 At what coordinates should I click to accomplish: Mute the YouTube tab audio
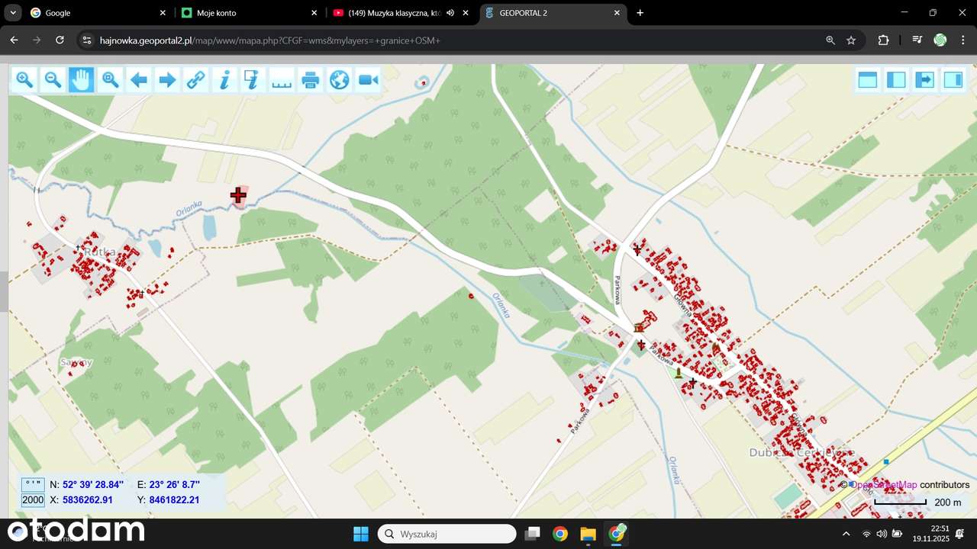pos(450,13)
